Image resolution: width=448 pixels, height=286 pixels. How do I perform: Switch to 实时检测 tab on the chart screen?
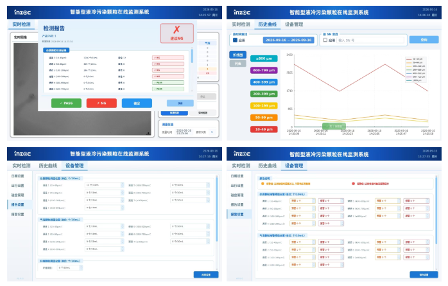coord(241,24)
